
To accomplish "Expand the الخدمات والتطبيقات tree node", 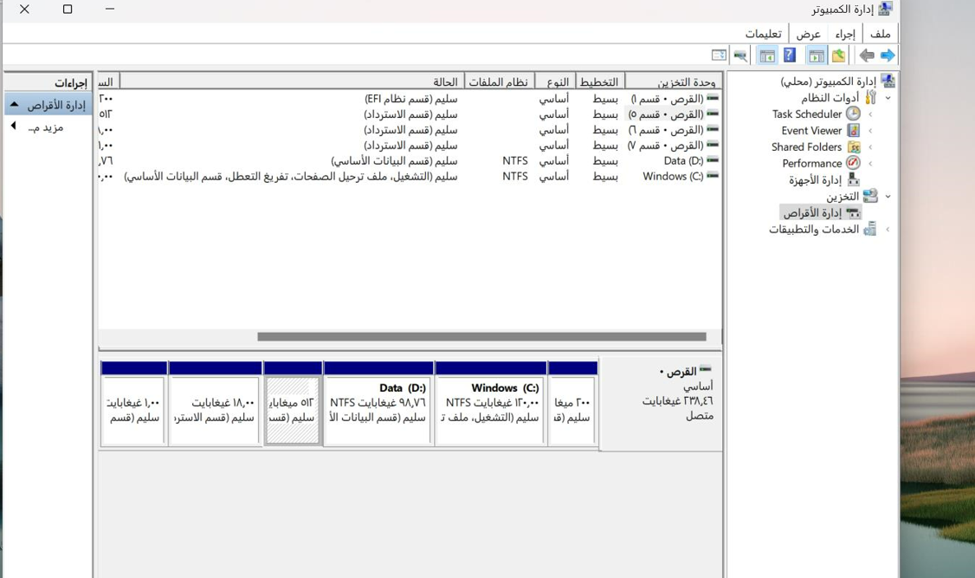I will 888,229.
